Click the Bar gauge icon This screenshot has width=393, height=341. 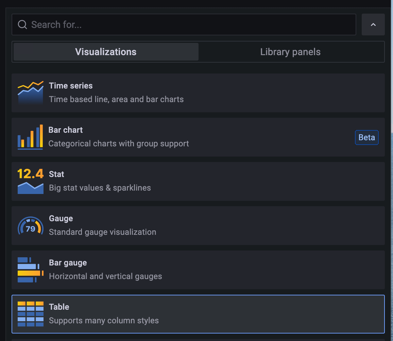[x=31, y=270]
